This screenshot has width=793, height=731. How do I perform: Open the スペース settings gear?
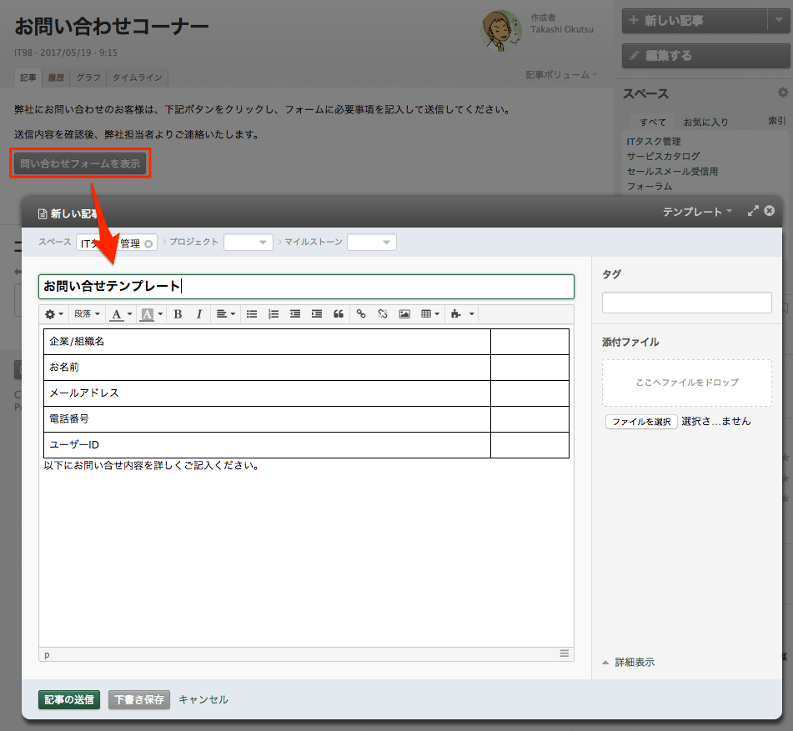click(x=781, y=93)
